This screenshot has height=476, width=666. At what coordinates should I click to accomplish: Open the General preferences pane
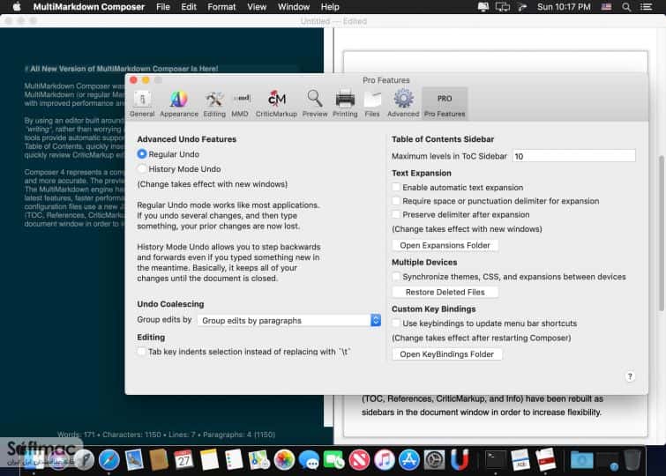click(x=142, y=104)
